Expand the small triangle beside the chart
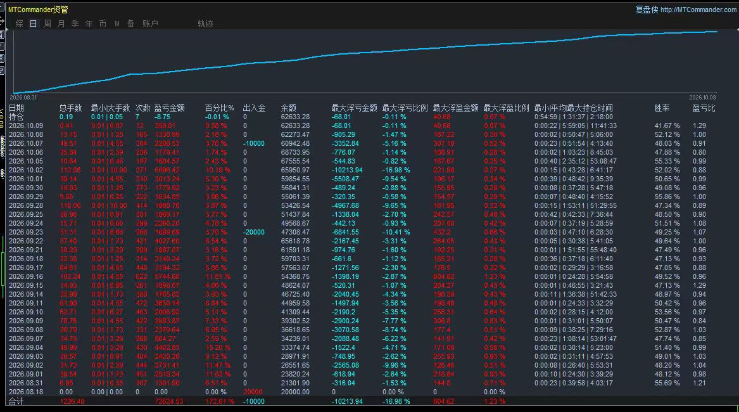This screenshot has height=412, width=739. click(x=6, y=30)
